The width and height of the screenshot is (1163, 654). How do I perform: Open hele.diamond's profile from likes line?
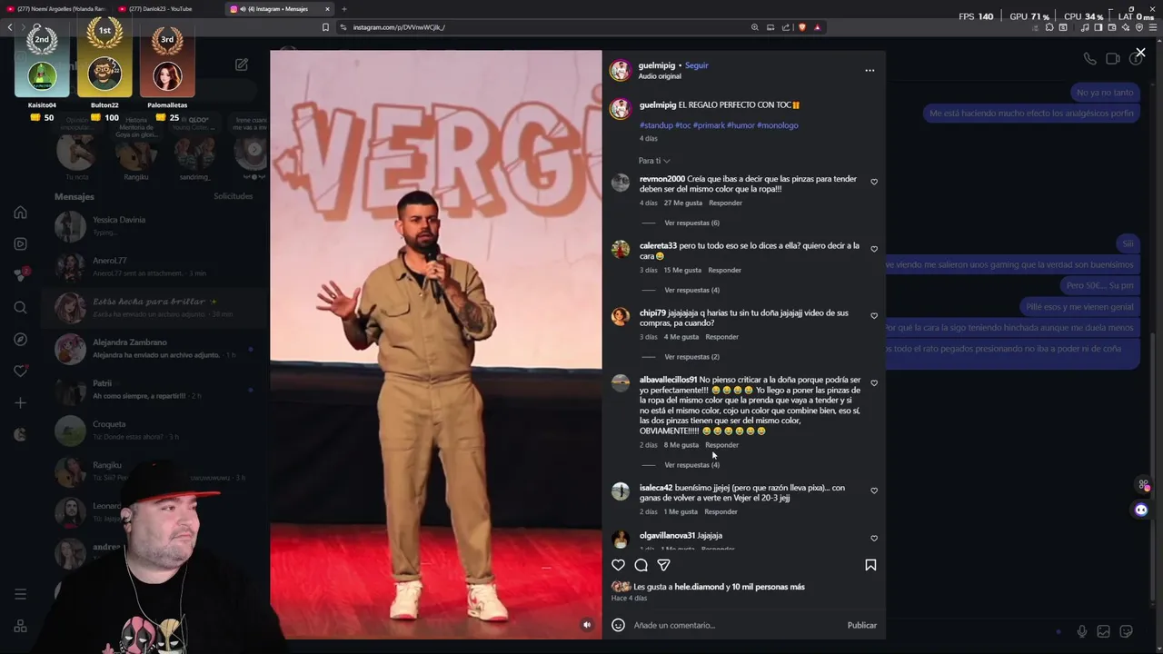click(700, 587)
